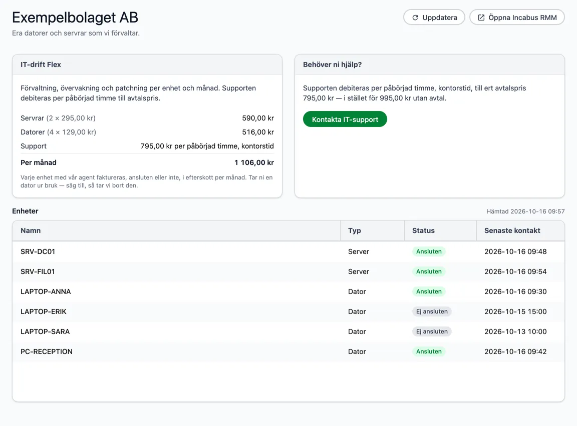Select the PC-RECEPTION device name
This screenshot has height=426, width=577.
point(47,352)
